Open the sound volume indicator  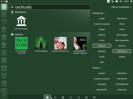coord(121,1)
